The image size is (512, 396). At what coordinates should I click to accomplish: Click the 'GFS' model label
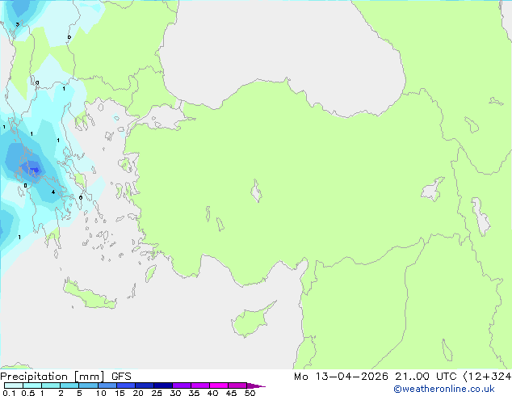121,377
